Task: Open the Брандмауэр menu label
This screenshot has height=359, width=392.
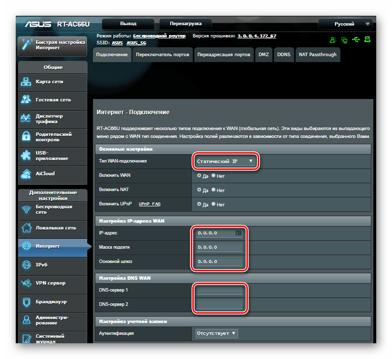Action: (51, 302)
